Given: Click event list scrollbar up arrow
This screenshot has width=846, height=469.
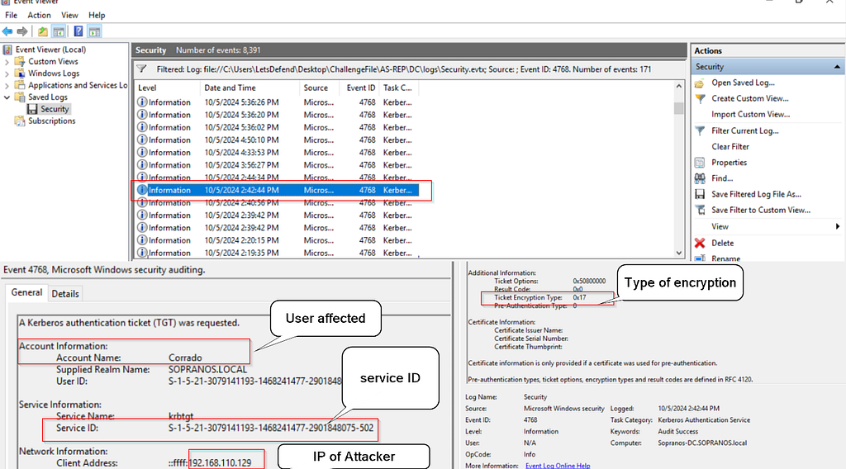Looking at the screenshot, I should (679, 86).
